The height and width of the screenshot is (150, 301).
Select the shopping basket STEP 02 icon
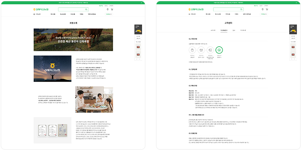coord(201,50)
